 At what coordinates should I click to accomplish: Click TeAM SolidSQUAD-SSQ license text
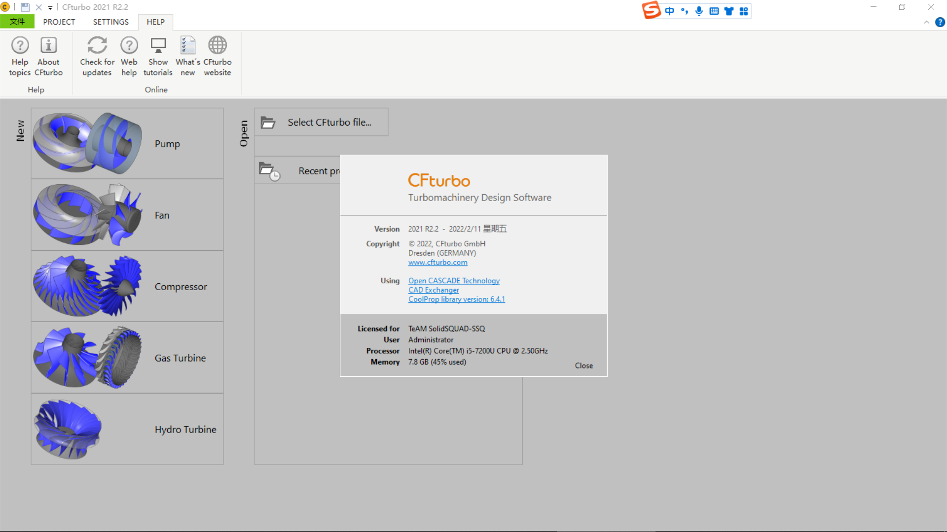[446, 329]
